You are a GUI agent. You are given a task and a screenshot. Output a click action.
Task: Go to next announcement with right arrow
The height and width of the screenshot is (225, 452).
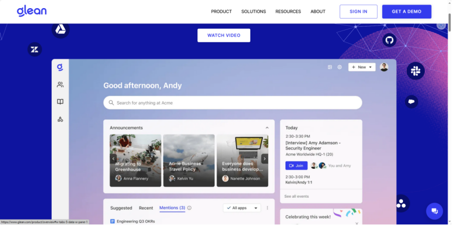tap(264, 159)
